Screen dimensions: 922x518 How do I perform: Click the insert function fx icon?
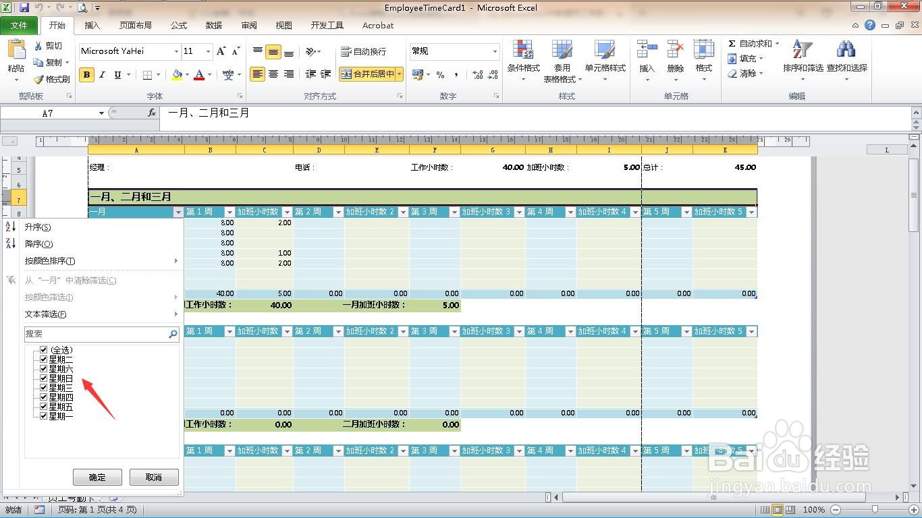point(152,113)
